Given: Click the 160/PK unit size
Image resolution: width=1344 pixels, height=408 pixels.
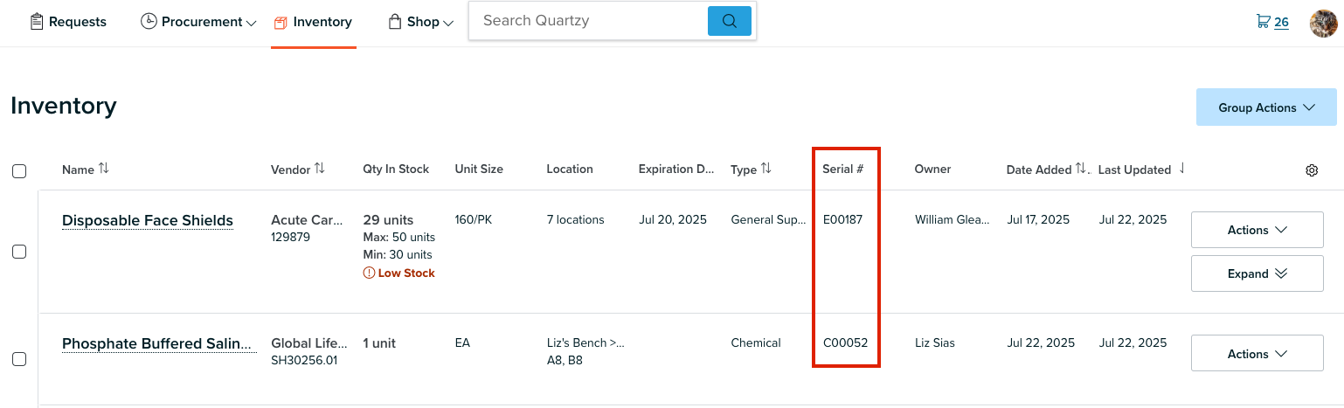Looking at the screenshot, I should 474,219.
